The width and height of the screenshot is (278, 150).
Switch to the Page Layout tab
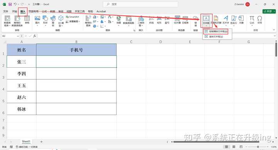[x=34, y=11]
